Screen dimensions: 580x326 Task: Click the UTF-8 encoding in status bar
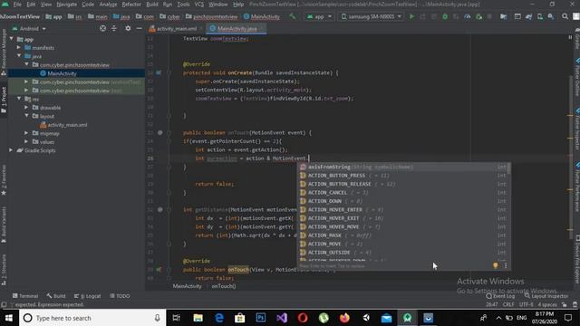[x=526, y=304]
